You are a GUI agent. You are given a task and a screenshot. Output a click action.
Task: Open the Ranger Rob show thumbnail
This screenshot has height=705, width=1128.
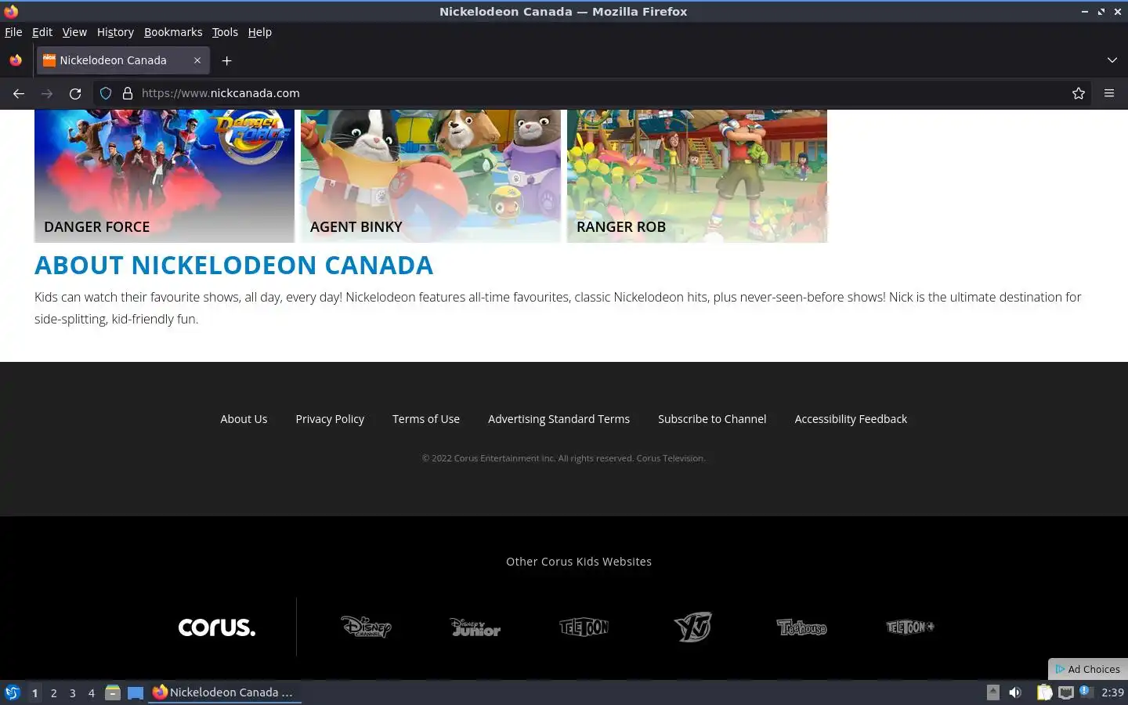pos(697,176)
